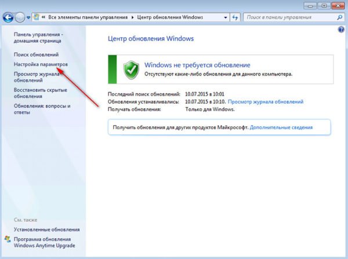Image resolution: width=348 pixels, height=259 pixels.
Task: Click the green shield status icon
Action: pyautogui.click(x=131, y=70)
